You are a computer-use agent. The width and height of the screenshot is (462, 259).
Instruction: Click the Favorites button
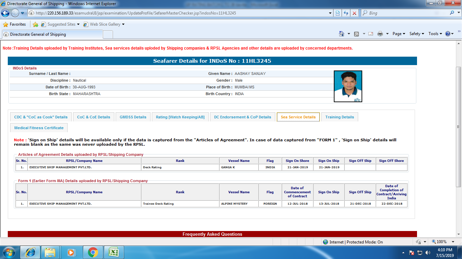click(15, 24)
